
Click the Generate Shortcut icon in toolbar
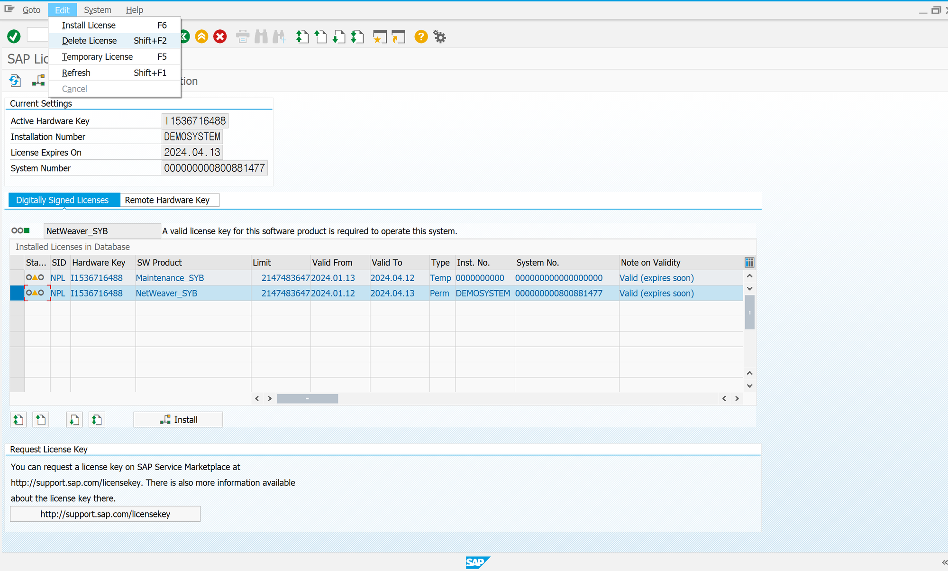[398, 37]
